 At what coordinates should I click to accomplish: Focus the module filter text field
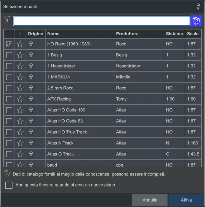(x=102, y=21)
